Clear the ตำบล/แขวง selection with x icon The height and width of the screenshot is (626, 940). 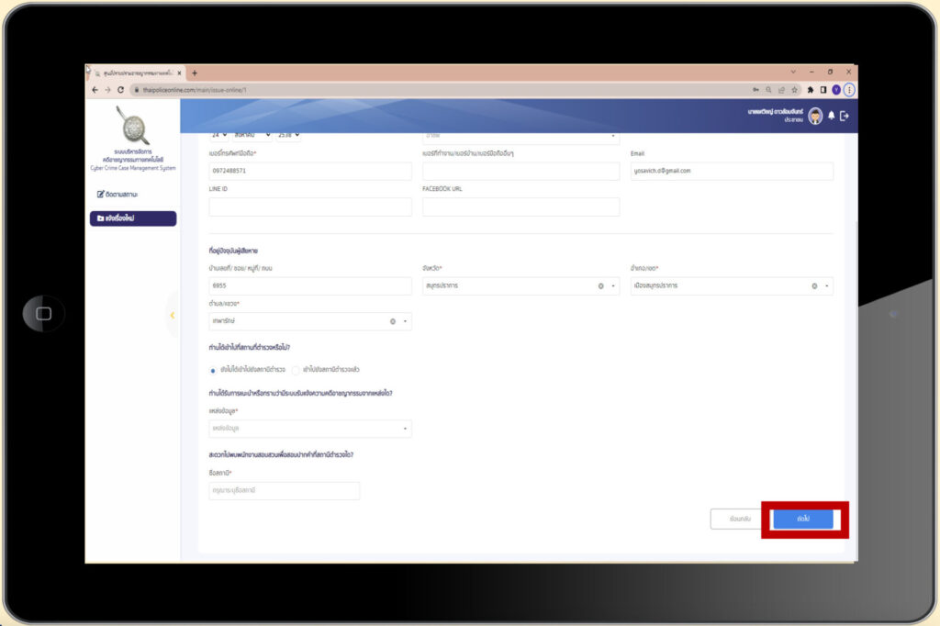click(393, 321)
